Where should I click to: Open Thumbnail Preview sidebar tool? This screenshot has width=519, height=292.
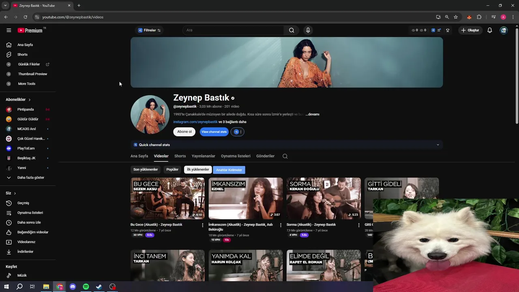[x=32, y=74]
